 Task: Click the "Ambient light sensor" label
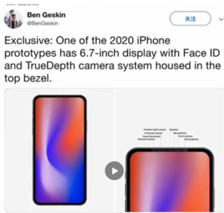154,130
